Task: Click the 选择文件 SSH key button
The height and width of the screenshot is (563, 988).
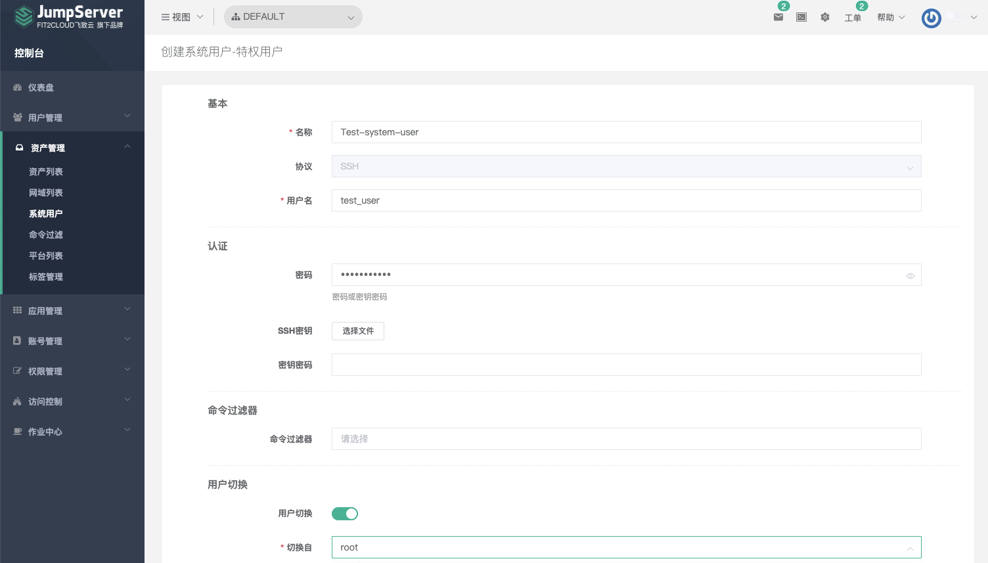Action: 357,331
